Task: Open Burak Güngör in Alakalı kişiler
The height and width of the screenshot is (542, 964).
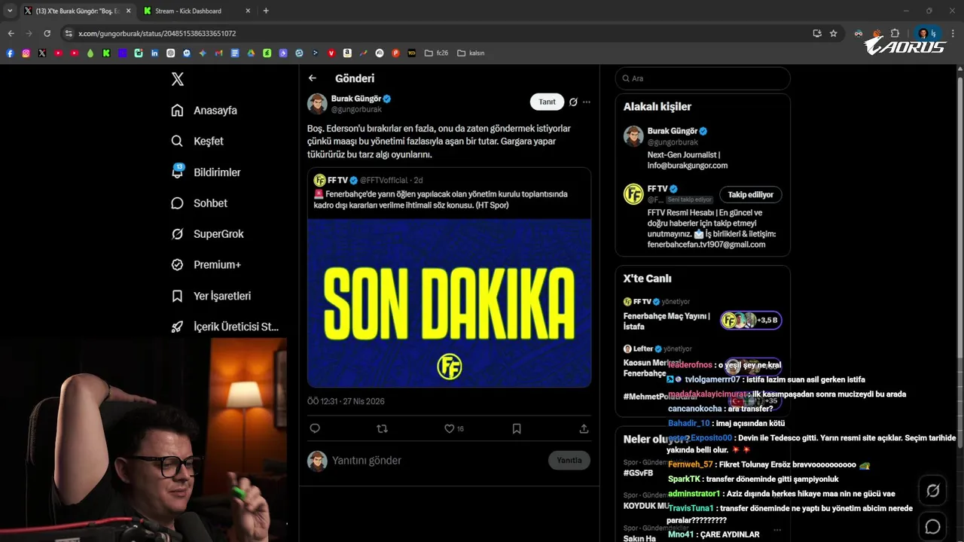Action: pos(672,131)
